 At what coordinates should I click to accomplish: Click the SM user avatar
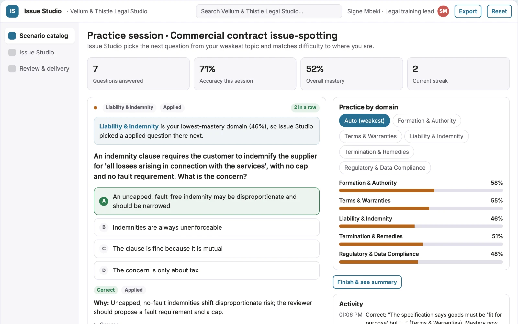443,11
